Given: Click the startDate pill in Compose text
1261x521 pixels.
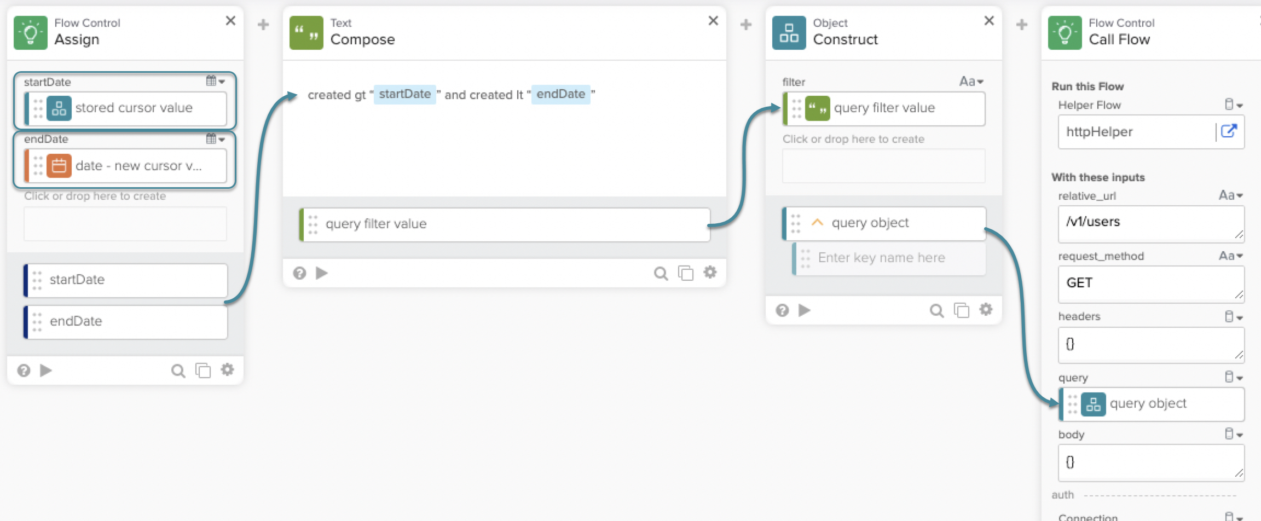Looking at the screenshot, I should (x=404, y=94).
